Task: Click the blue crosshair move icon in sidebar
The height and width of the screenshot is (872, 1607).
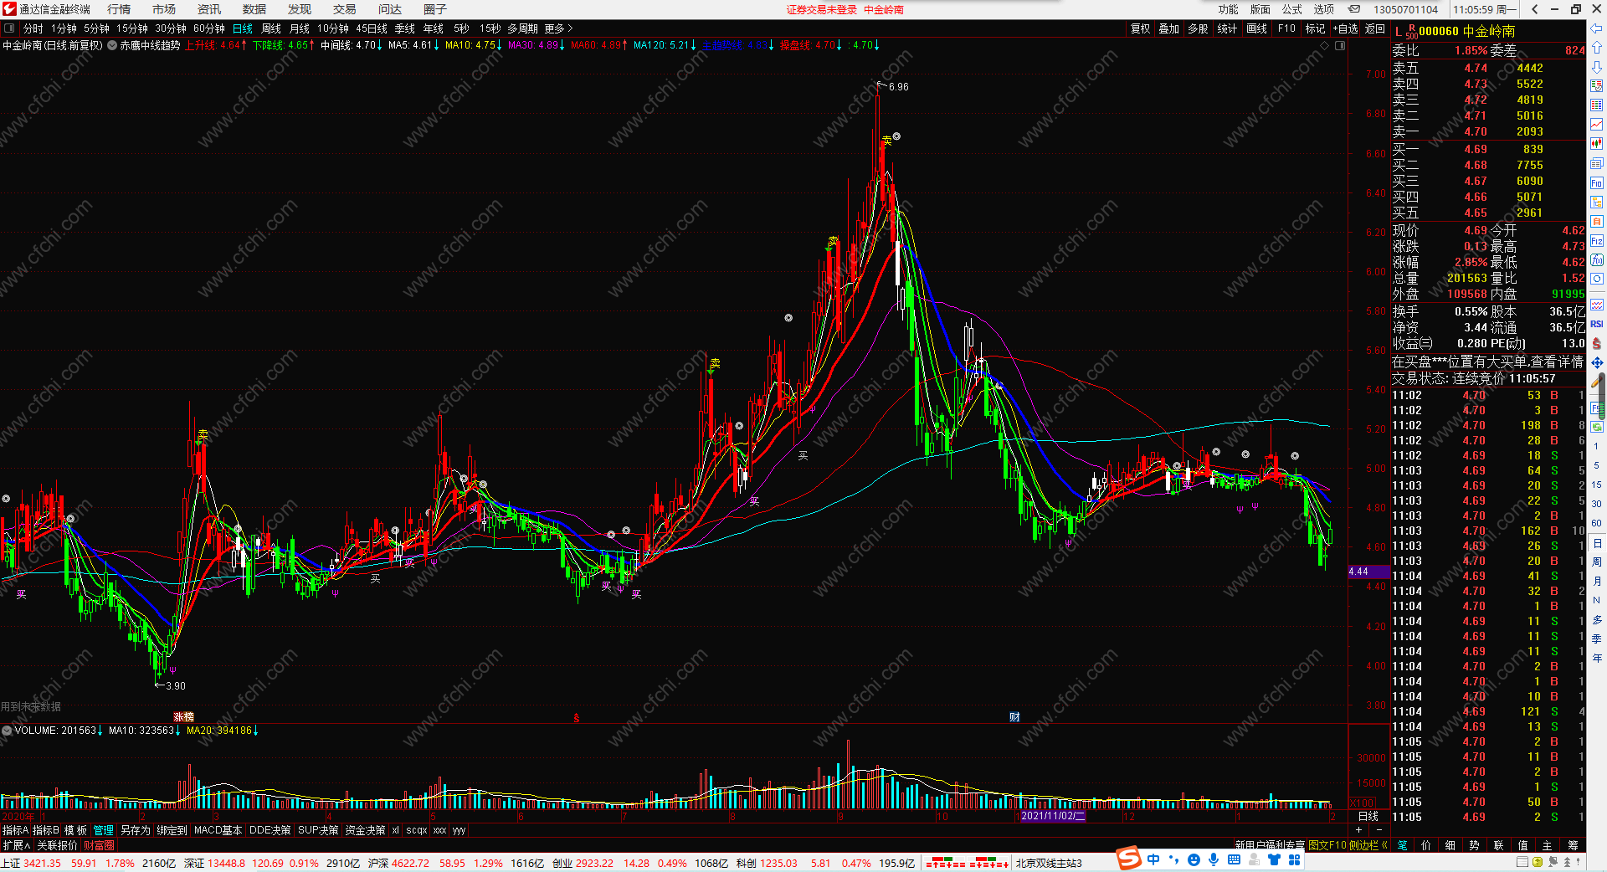Action: pos(1596,362)
